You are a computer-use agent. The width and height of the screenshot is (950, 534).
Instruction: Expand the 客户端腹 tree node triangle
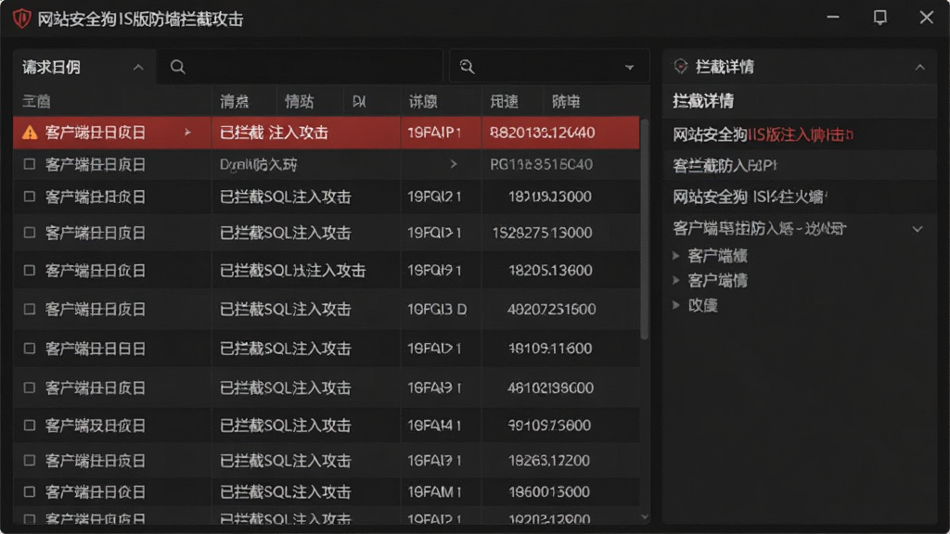point(676,256)
